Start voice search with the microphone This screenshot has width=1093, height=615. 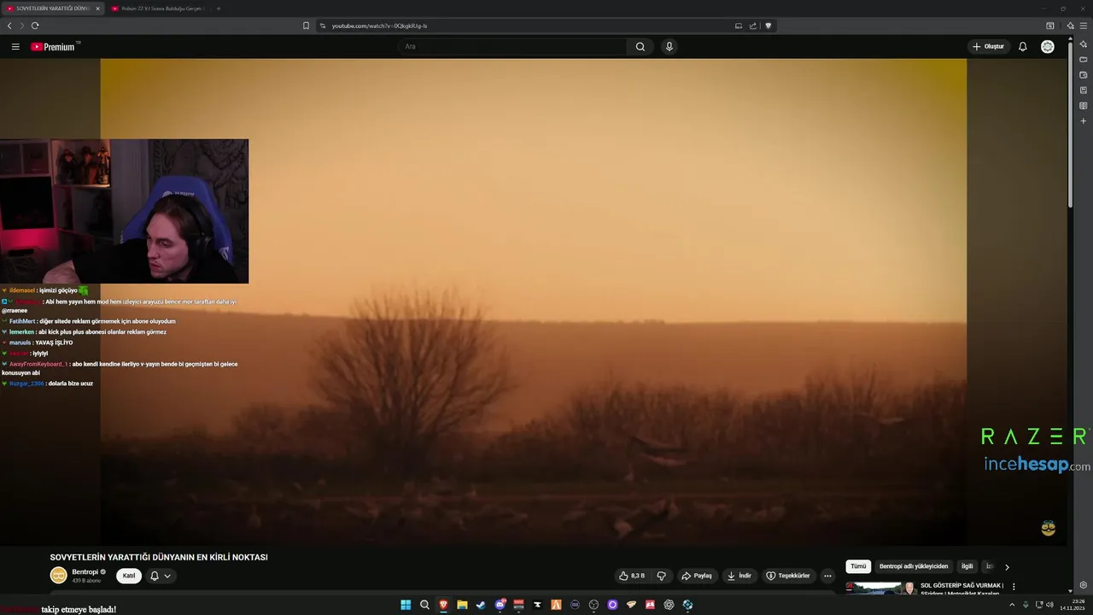[x=669, y=47]
